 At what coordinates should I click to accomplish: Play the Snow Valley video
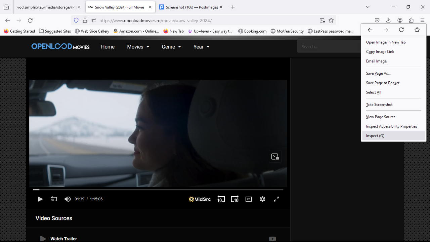pos(40,199)
